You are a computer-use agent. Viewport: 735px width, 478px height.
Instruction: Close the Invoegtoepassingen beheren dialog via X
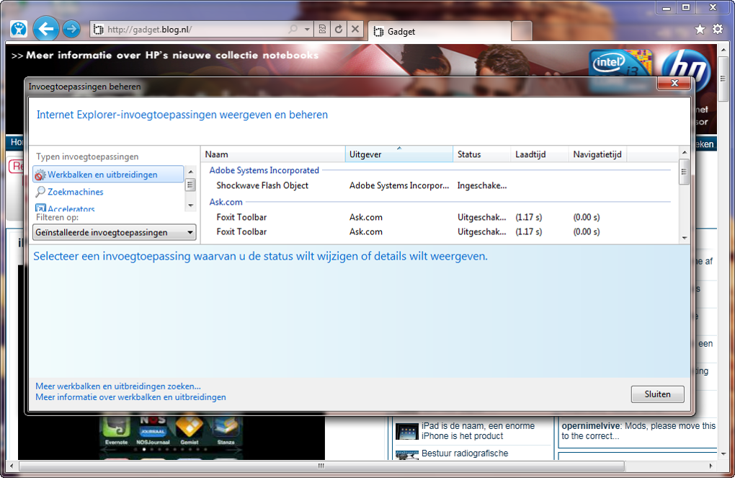coord(674,83)
